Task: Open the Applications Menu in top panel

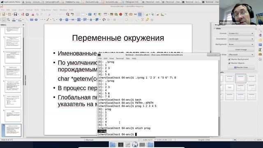Action: (10, 2)
